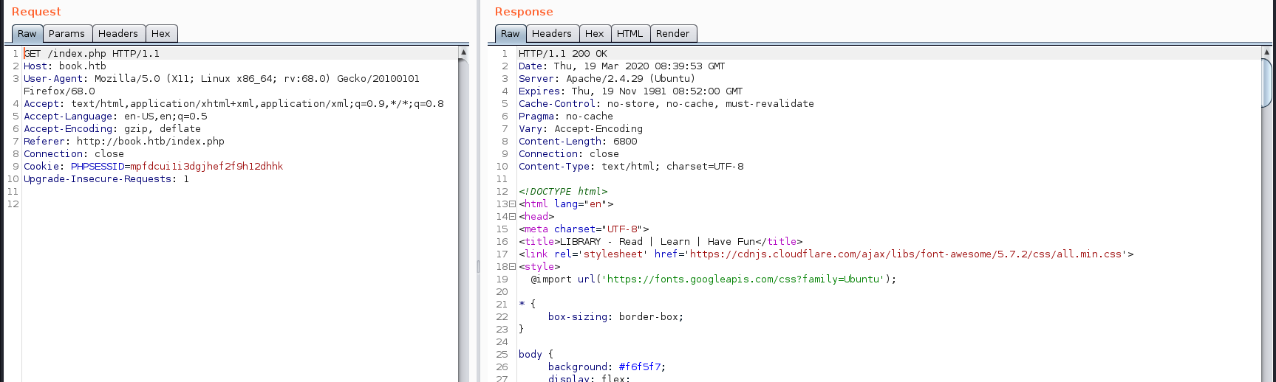The image size is (1276, 382).
Task: Open the Request Hex tab
Action: [x=161, y=34]
